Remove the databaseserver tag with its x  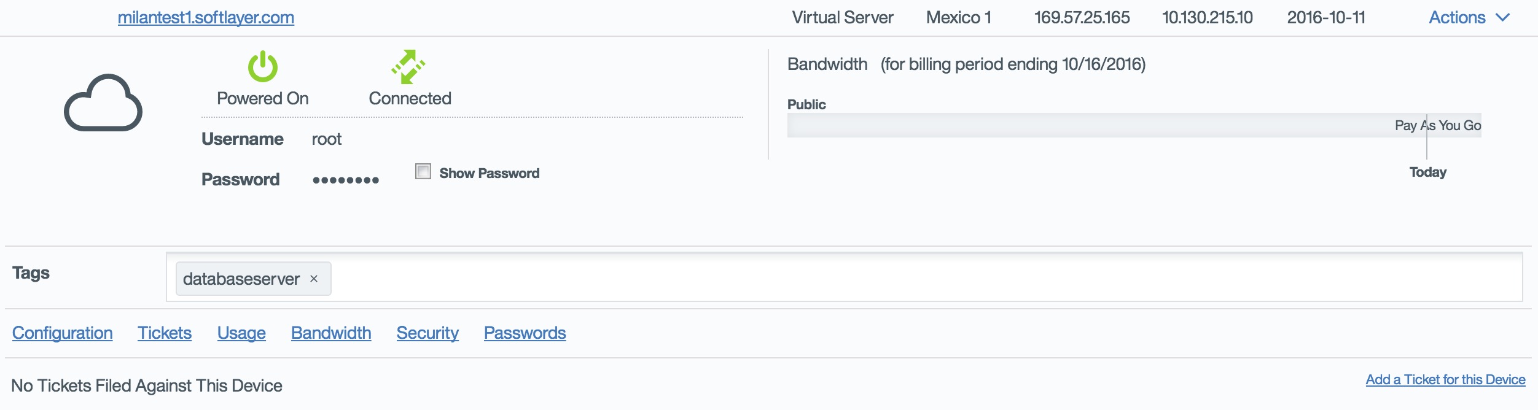314,279
